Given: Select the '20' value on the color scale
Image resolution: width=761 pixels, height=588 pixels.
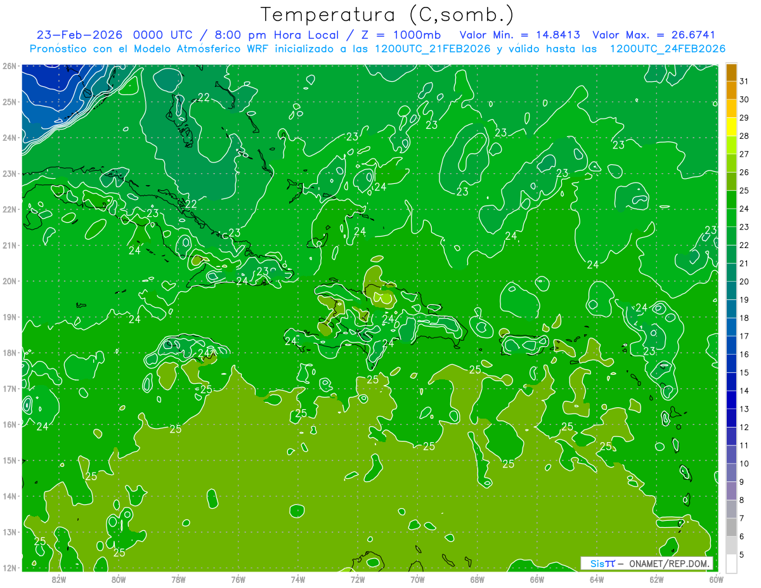Looking at the screenshot, I should pyautogui.click(x=745, y=282).
